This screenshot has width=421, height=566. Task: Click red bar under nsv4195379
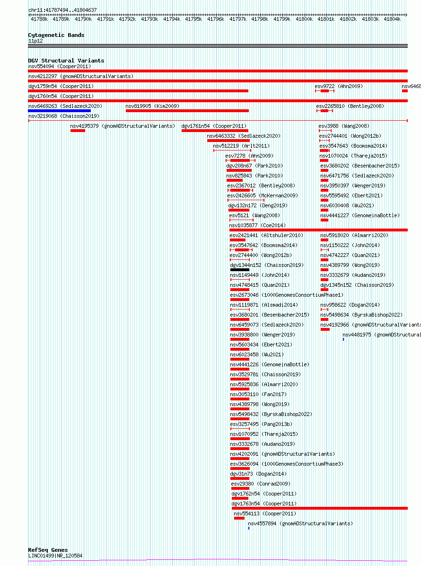coord(78,131)
